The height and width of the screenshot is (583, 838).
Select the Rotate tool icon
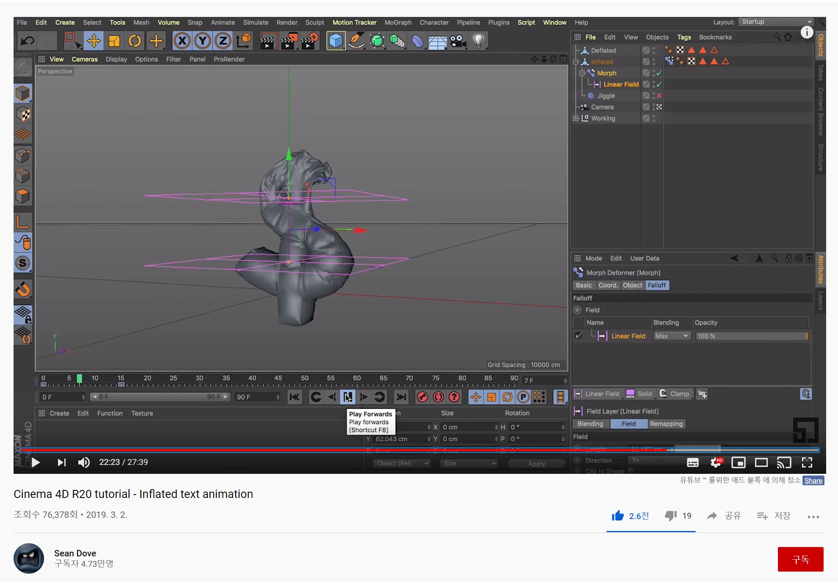135,41
